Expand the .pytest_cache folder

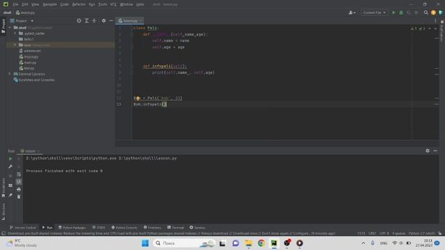15,33
